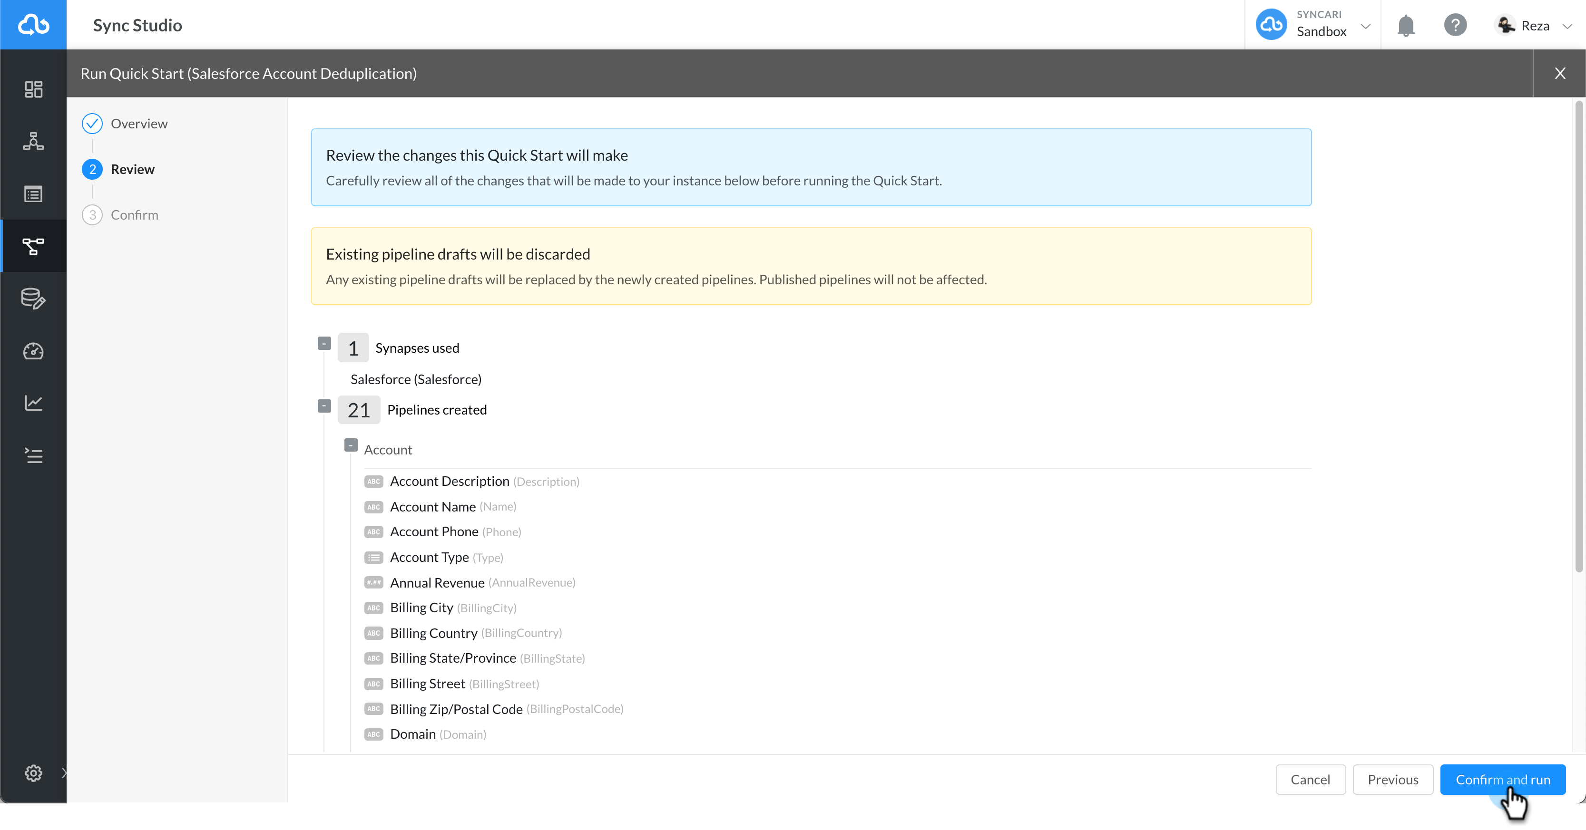Click the Cancel button

[x=1310, y=780]
